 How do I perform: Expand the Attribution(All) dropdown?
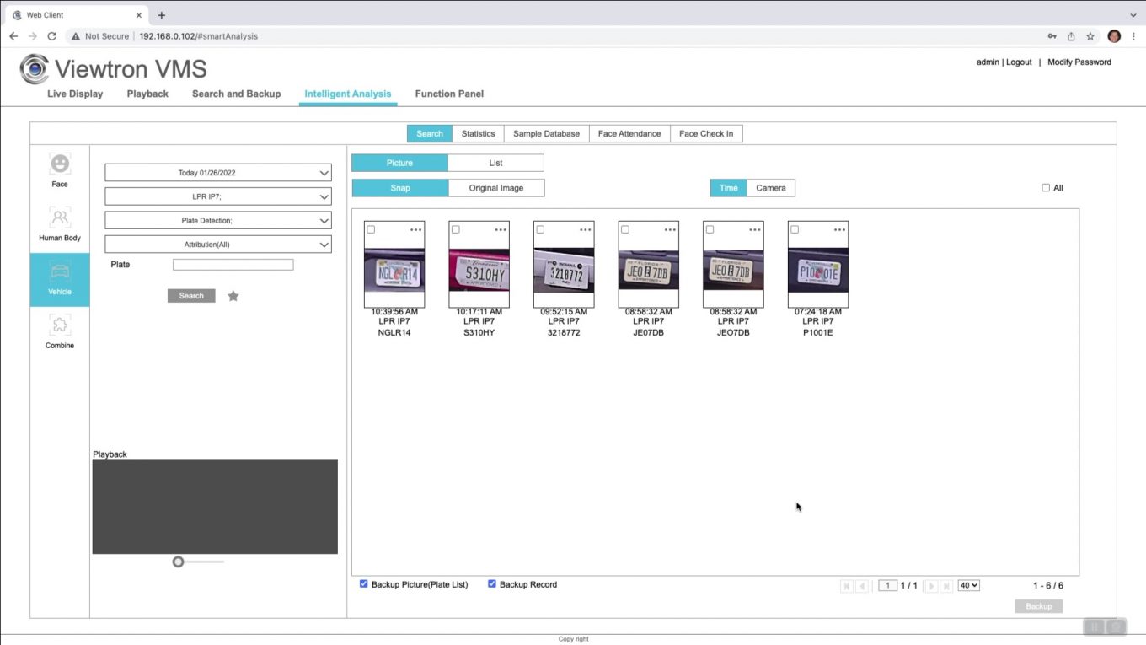pyautogui.click(x=217, y=244)
